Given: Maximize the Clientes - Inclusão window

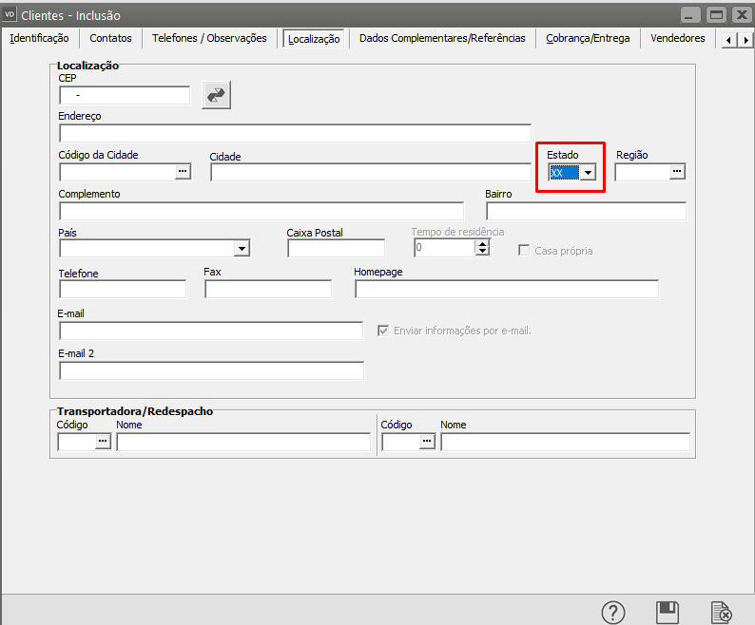Looking at the screenshot, I should 716,15.
